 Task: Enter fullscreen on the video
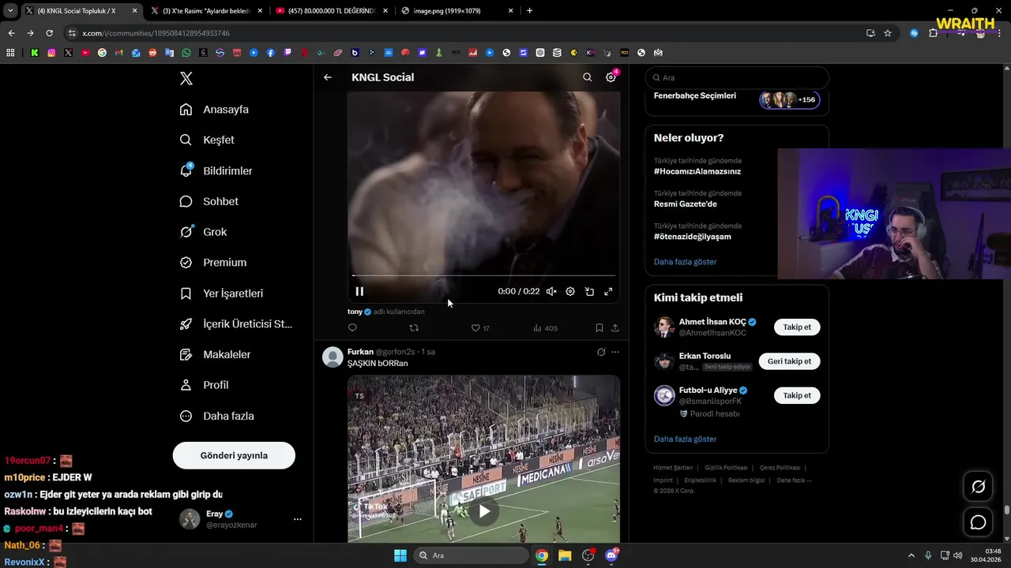(x=608, y=291)
